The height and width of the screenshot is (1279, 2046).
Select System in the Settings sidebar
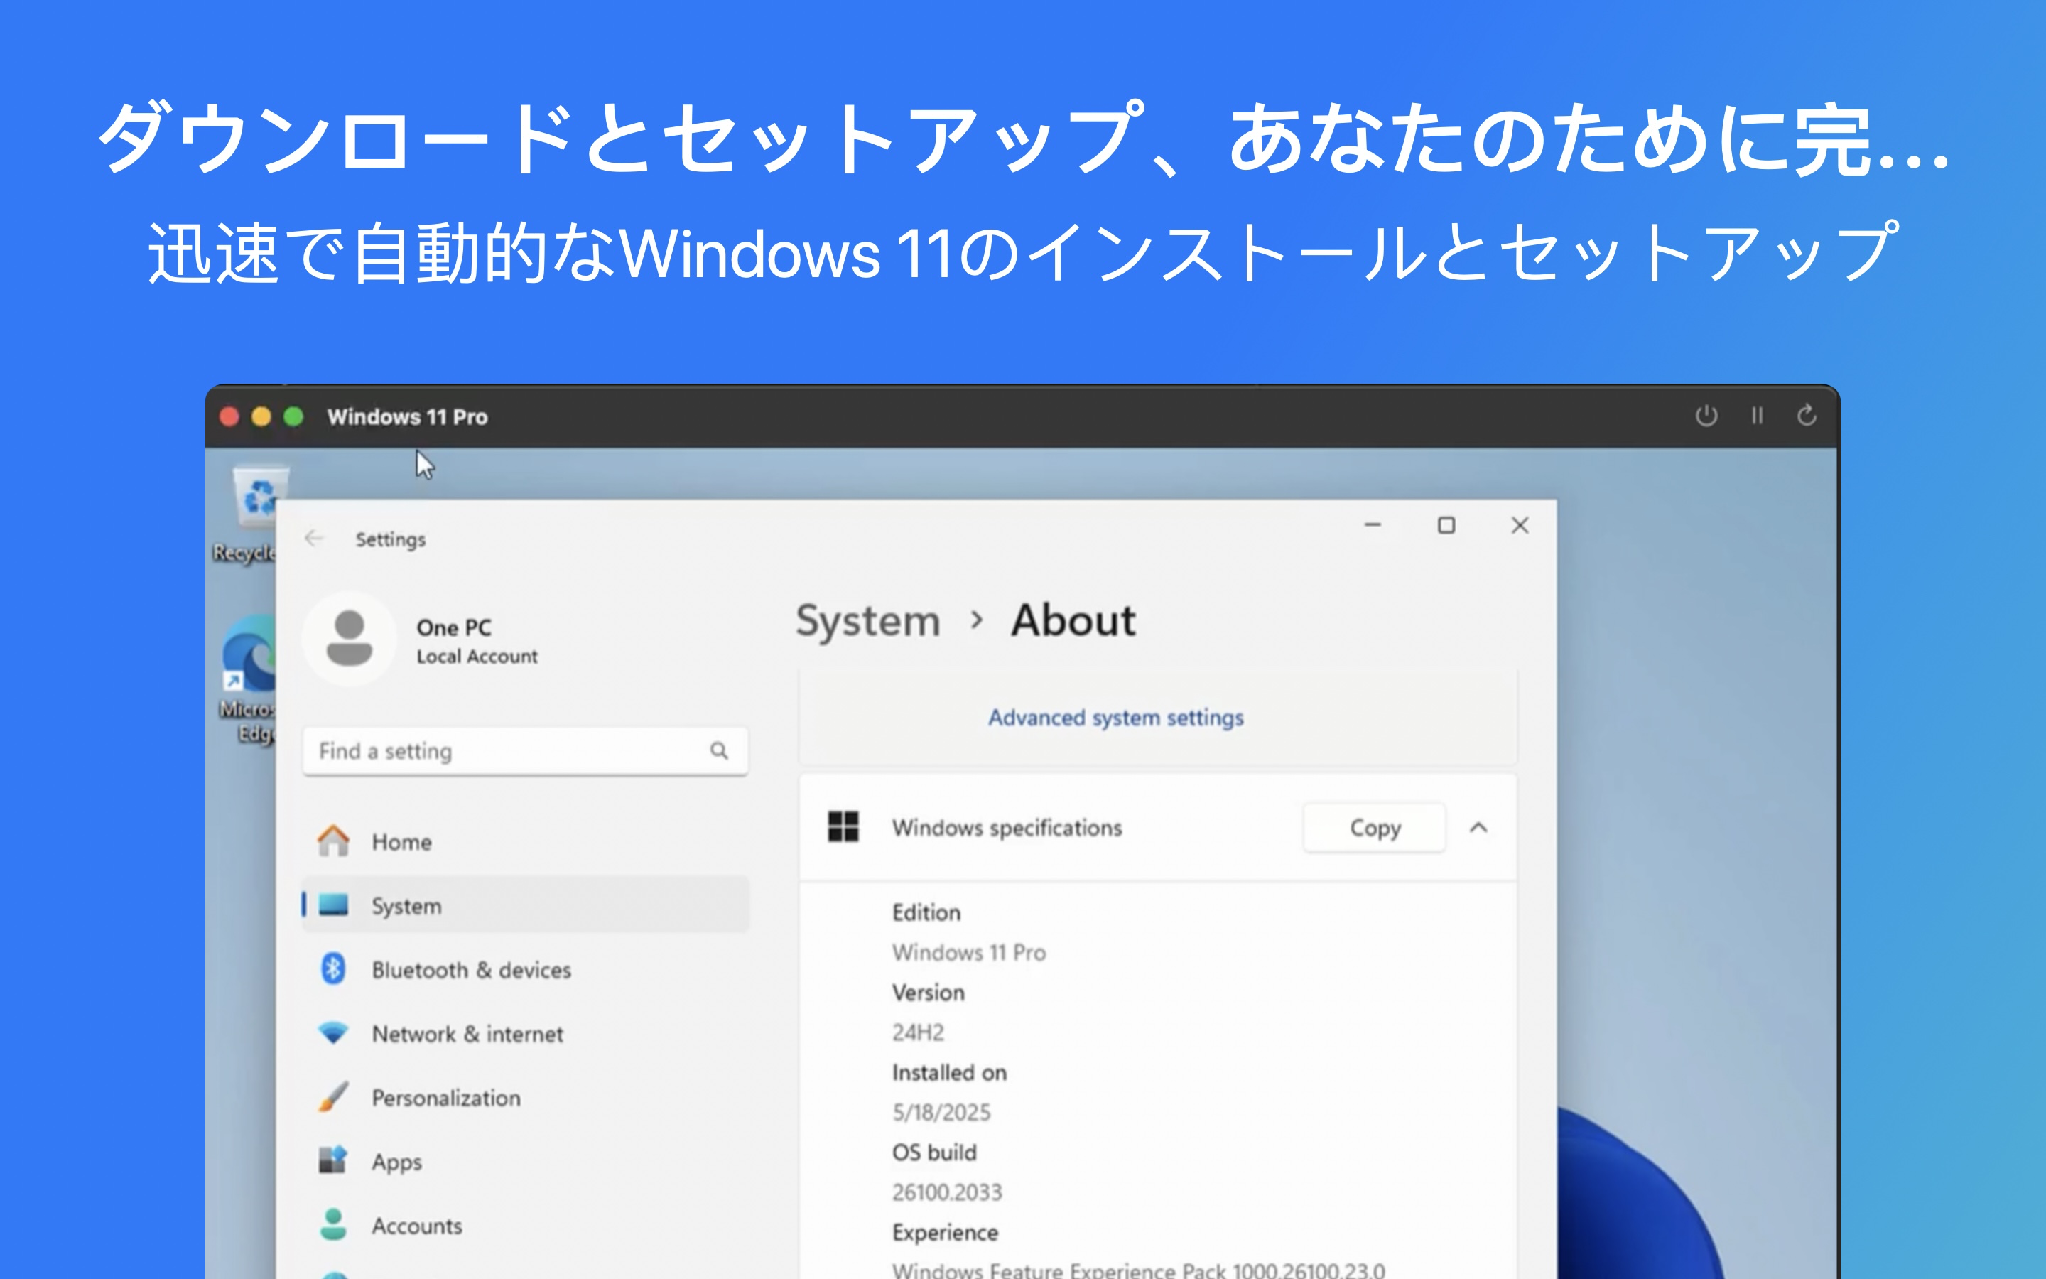(525, 905)
